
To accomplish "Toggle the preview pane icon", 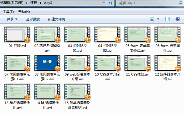I will click(x=168, y=19).
